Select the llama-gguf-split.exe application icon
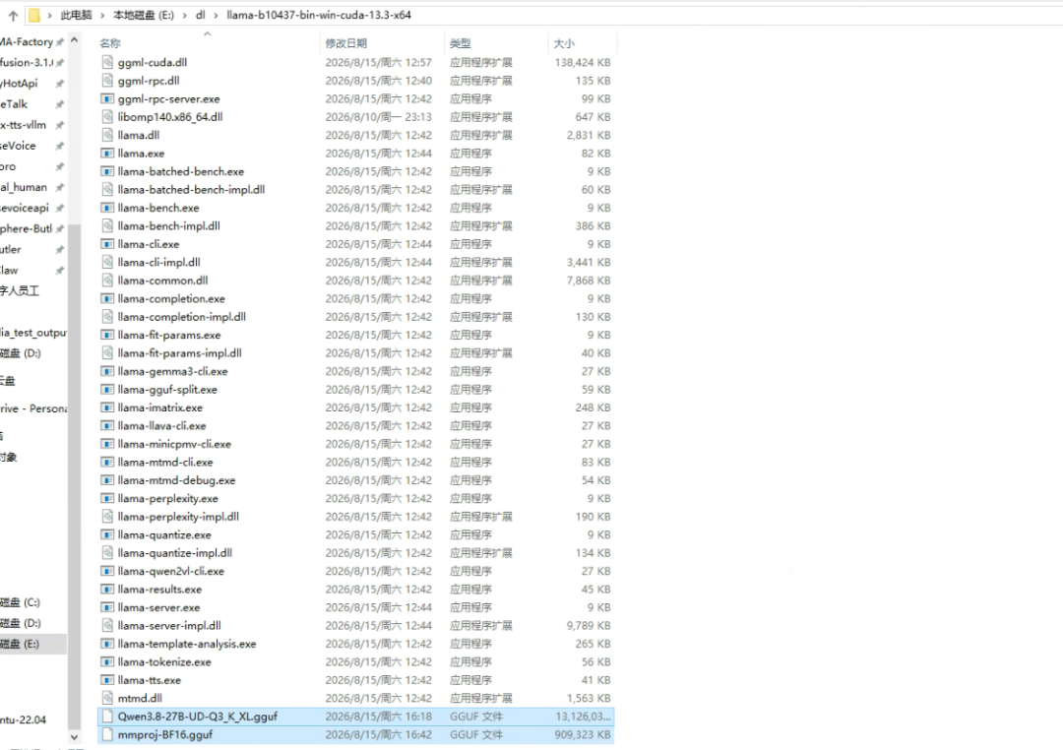1063x750 pixels. [x=107, y=389]
